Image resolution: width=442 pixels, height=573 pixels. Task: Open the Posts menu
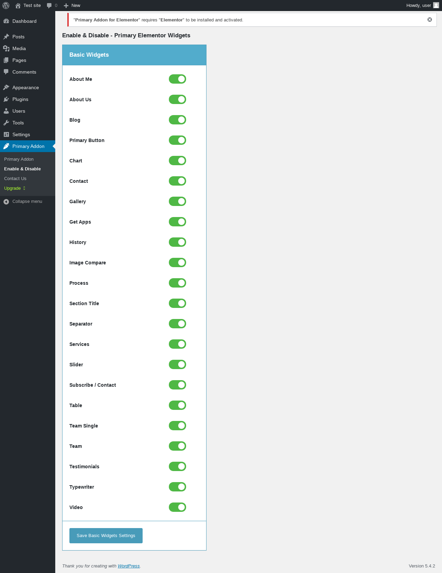28,37
